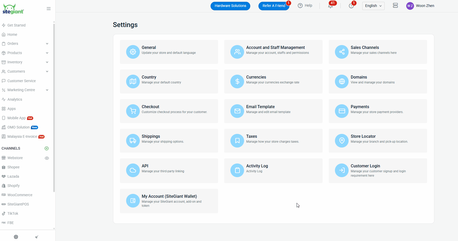Open the settings gear icon in sidebar footer
The image size is (458, 241).
click(16, 237)
